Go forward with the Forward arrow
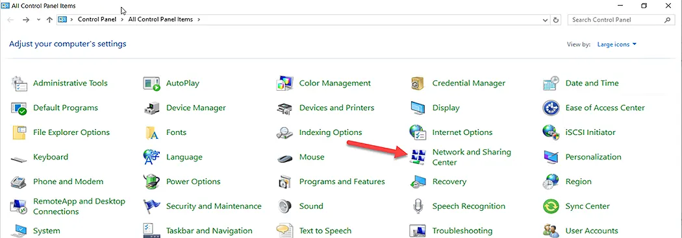The image size is (682, 238). pyautogui.click(x=26, y=20)
